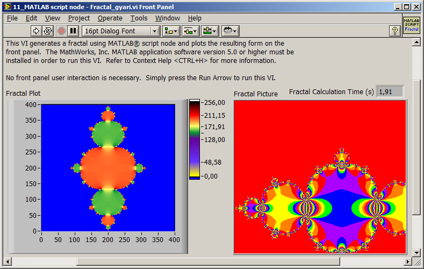Viewport: 424px width, 269px height.
Task: Click the Fractal Calculation Time value field
Action: (390, 92)
